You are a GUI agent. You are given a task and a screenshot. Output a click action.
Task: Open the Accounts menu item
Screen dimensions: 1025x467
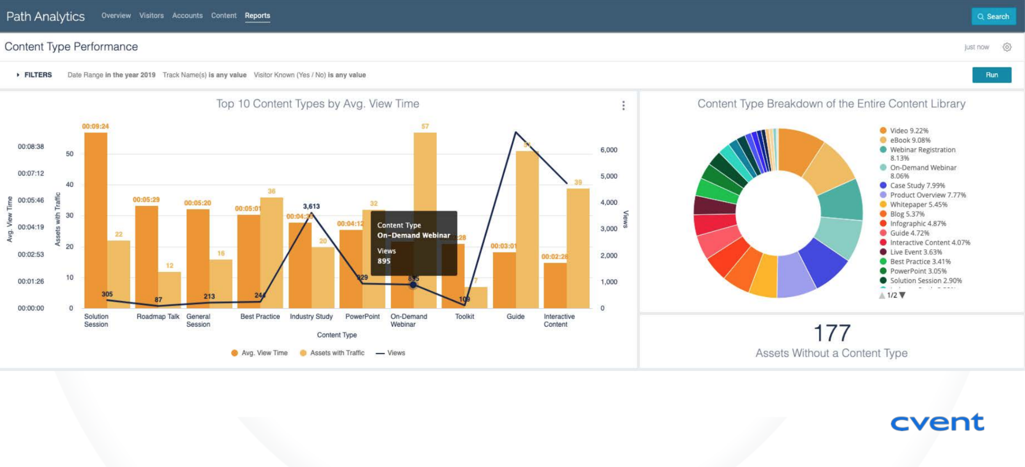[x=187, y=15]
